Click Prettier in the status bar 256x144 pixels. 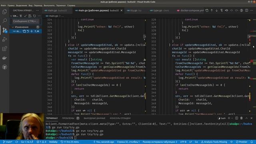coord(242,142)
